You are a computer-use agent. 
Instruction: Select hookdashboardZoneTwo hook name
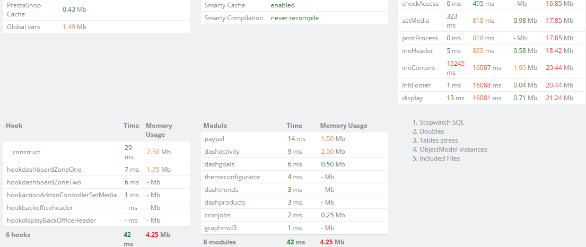coord(43,182)
